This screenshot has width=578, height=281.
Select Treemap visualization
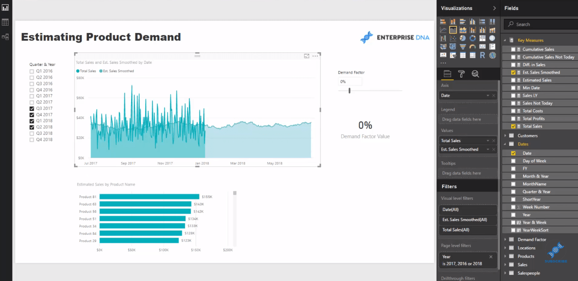482,38
